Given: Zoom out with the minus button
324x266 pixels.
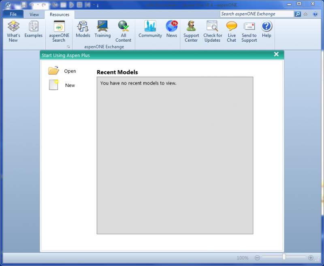Looking at the screenshot, I should coord(257,258).
